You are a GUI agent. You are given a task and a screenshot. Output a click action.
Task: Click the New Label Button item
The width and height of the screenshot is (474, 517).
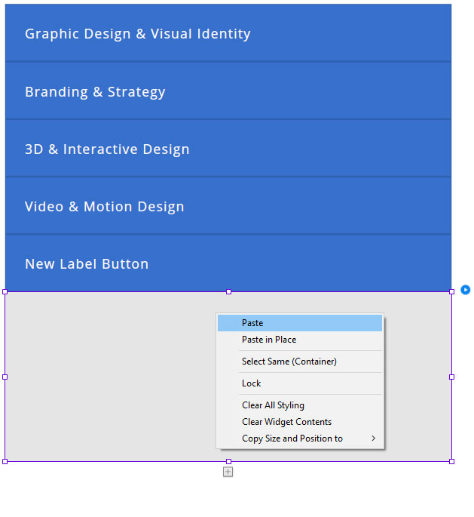(228, 263)
